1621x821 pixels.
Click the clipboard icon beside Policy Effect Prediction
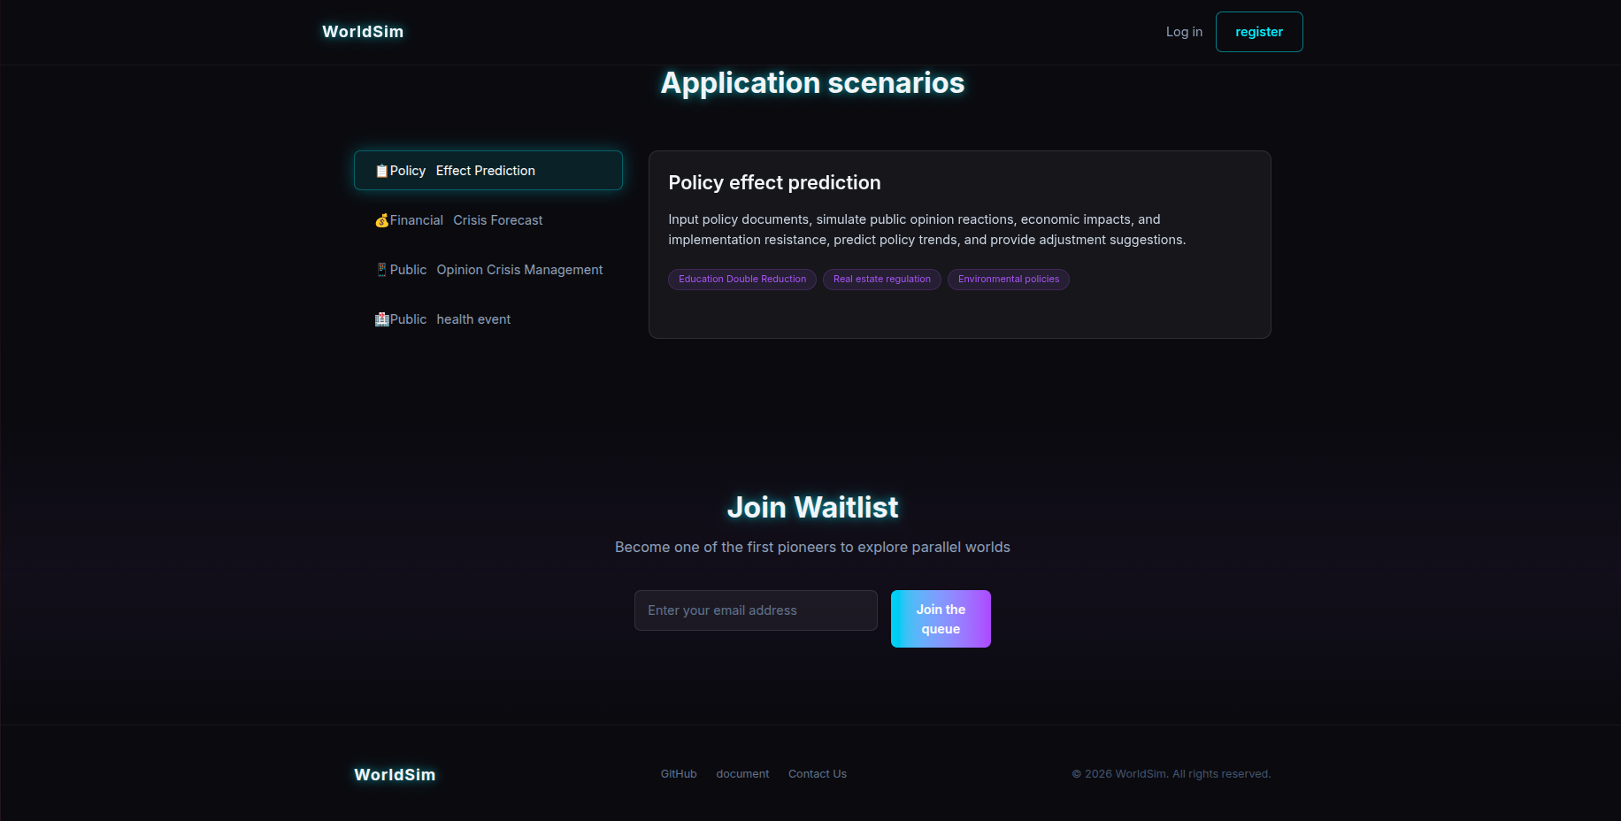[x=381, y=171]
